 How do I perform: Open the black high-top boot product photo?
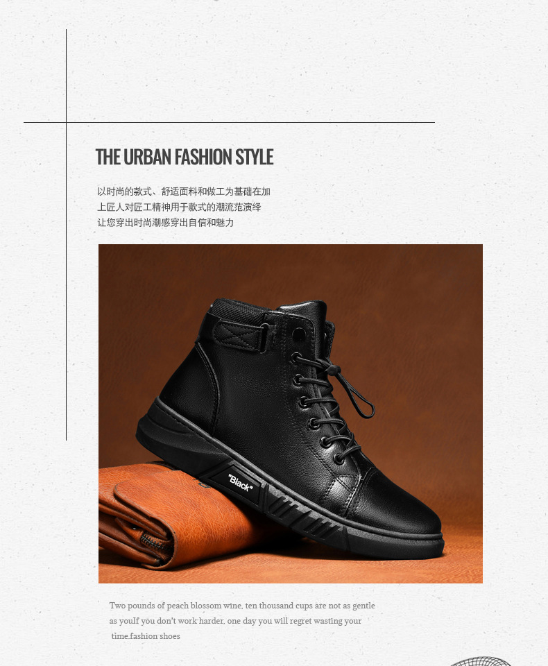pyautogui.click(x=291, y=413)
